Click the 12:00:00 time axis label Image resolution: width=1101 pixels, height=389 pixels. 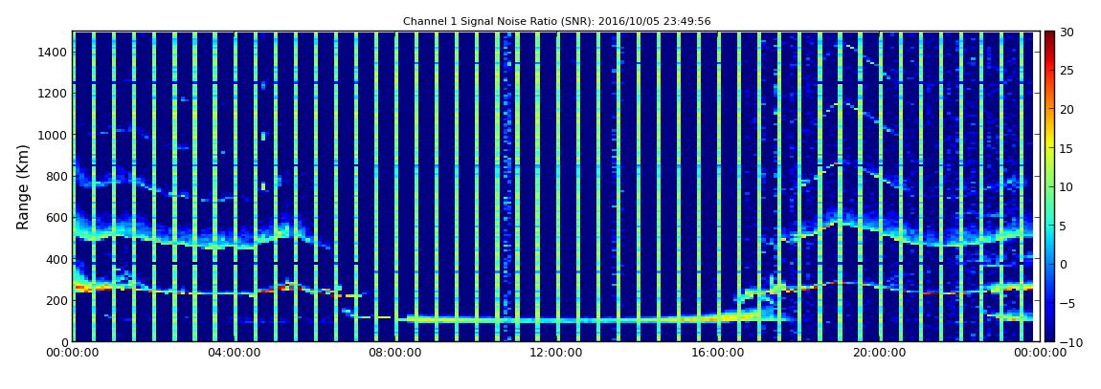pyautogui.click(x=556, y=354)
